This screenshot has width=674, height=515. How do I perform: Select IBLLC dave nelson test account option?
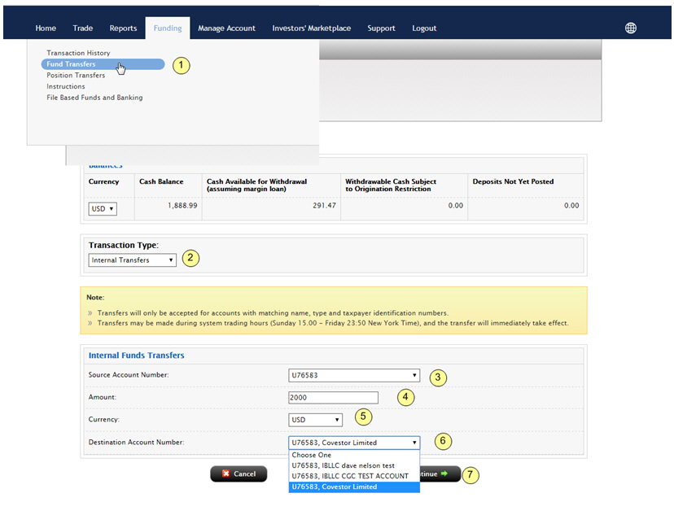tap(343, 465)
